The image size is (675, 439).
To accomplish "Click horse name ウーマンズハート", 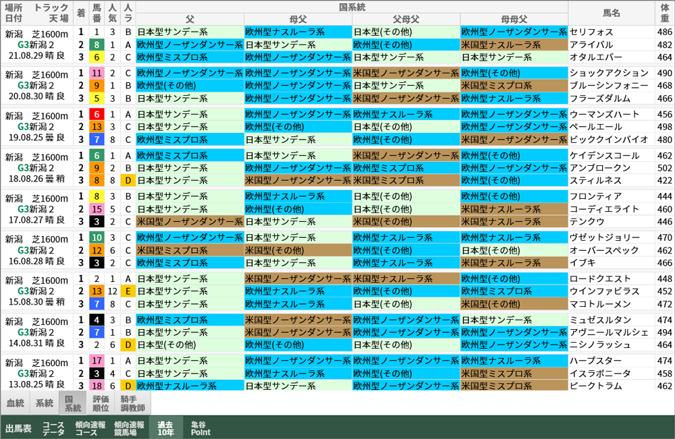I will click(604, 115).
